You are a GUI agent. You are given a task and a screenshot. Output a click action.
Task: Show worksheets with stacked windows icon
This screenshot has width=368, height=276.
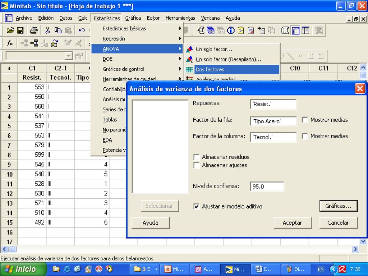pos(211,31)
